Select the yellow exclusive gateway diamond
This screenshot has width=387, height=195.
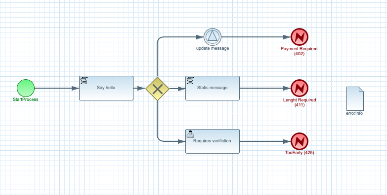coord(157,89)
